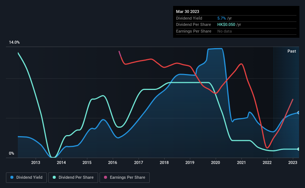Click the pink Earnings Per Share legend dot

[x=106, y=177]
